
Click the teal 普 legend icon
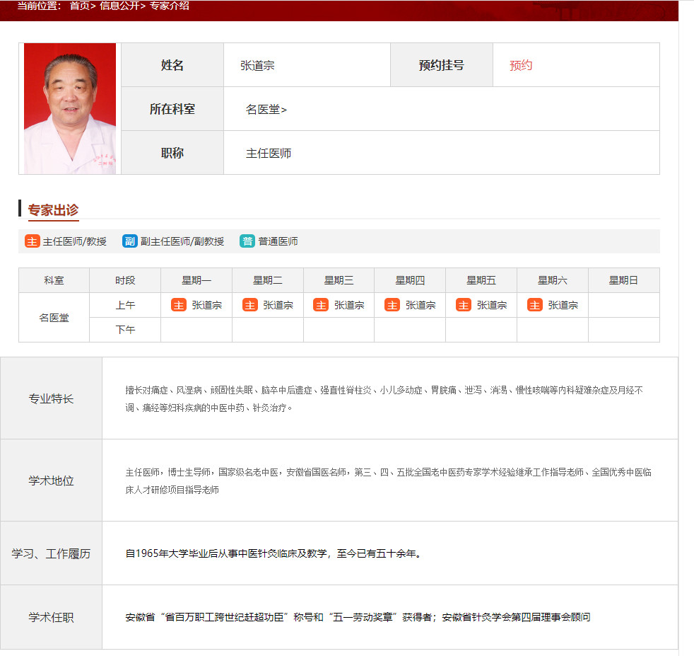tap(247, 241)
